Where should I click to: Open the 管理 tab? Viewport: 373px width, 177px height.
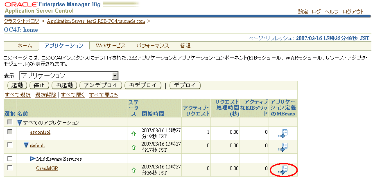pyautogui.click(x=185, y=46)
